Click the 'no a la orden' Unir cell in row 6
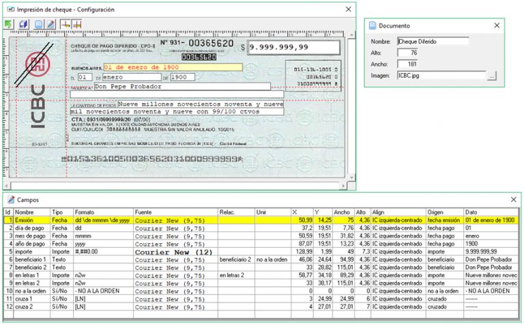This screenshot has height=325, width=524. 272,259
